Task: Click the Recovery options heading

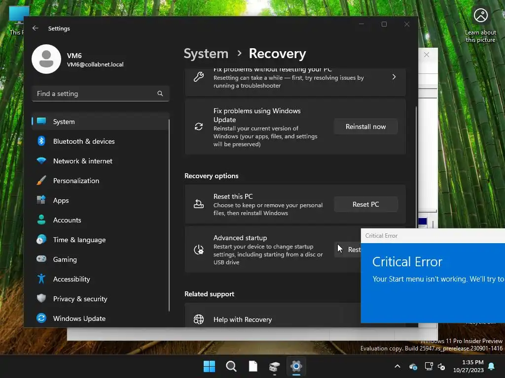Action: pyautogui.click(x=212, y=176)
